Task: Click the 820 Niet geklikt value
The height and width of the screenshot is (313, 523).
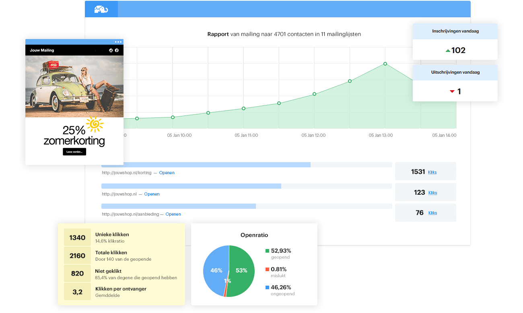Action: [x=77, y=274]
